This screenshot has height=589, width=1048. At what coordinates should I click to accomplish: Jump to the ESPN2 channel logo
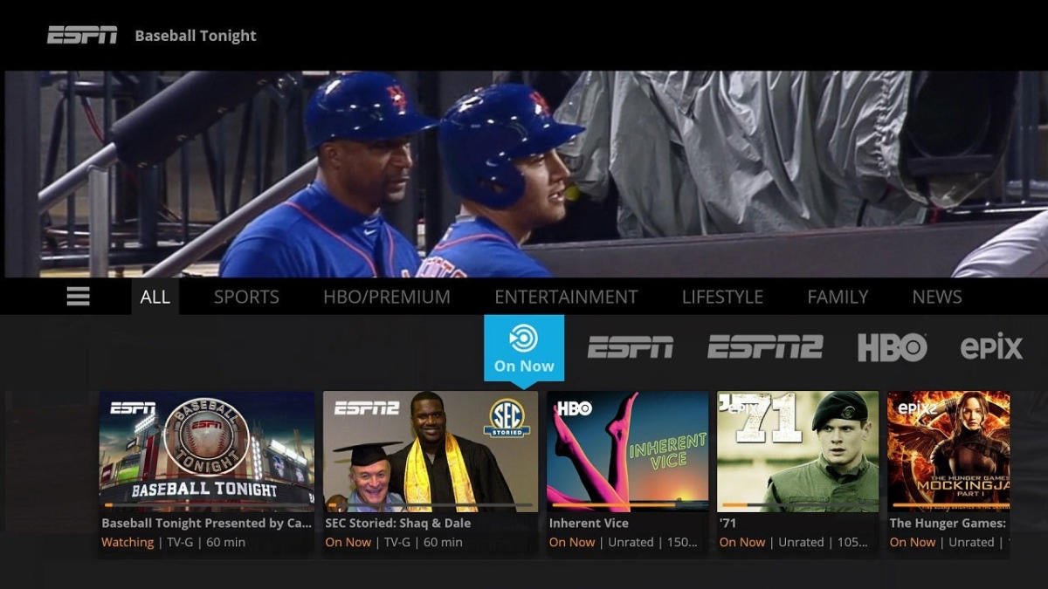[x=765, y=347]
